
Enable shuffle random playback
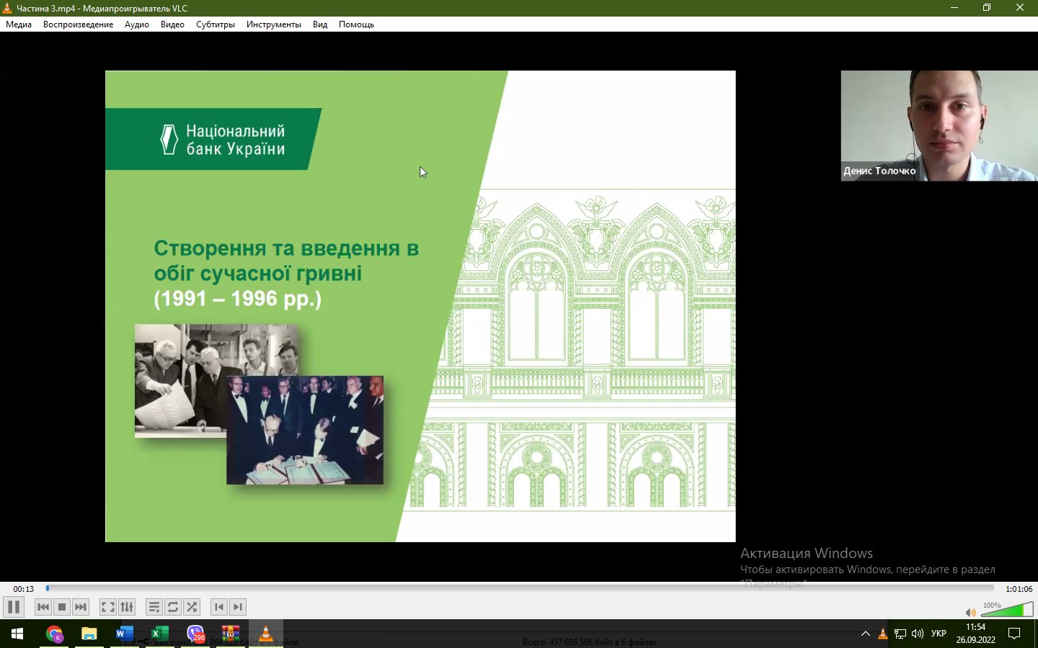192,607
